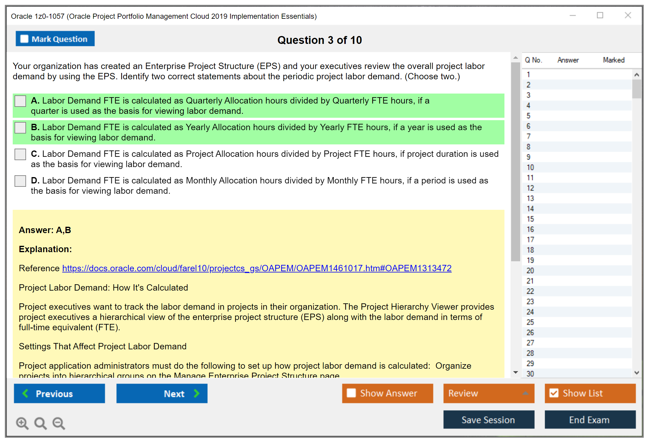The height and width of the screenshot is (445, 651).
Task: Select the checkbox for answer option A
Action: (20, 101)
